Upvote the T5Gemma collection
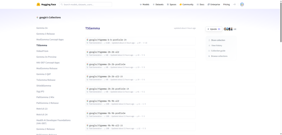Viewport: 282px width, 135px height. pyautogui.click(x=214, y=29)
